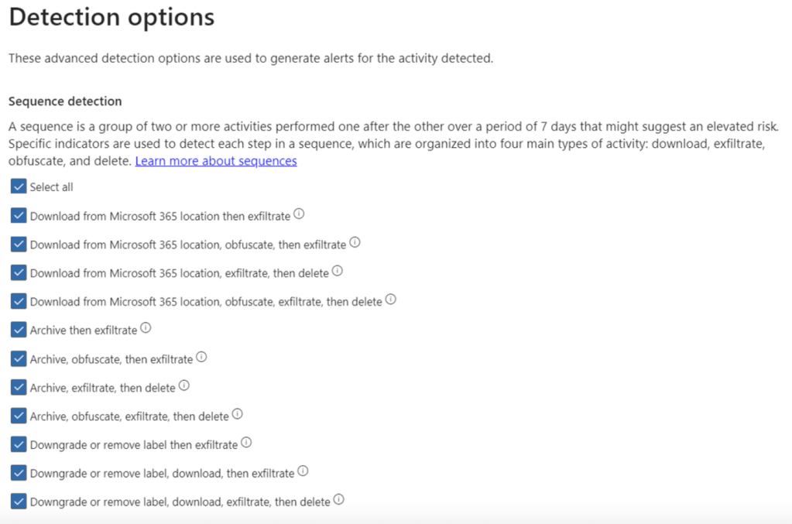
Task: Open 'Learn more about sequences' link
Action: pos(216,161)
